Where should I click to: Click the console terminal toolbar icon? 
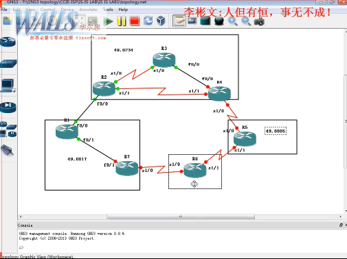click(x=93, y=21)
